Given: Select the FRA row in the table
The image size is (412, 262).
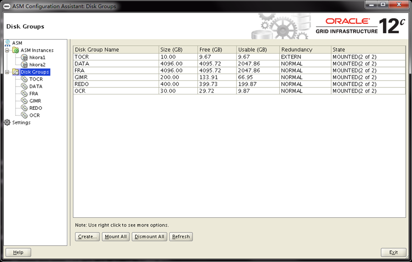Looking at the screenshot, I should [116, 70].
